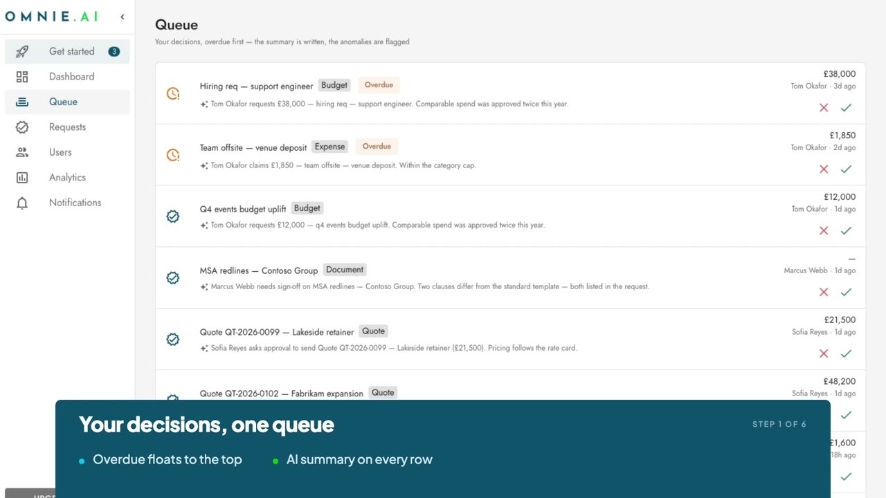886x498 pixels.
Task: Click Quote tag on Fabrikam expansion row
Action: point(383,393)
